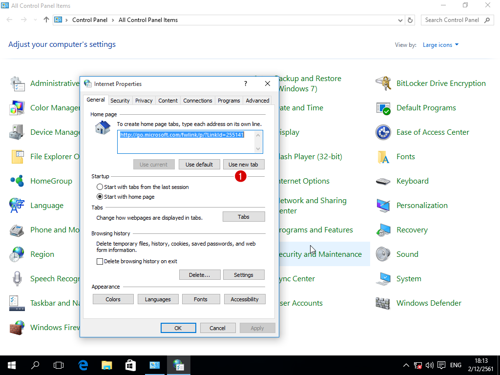Open the Default Programs icon
Viewport: 500px width, 375px height.
[x=383, y=108]
